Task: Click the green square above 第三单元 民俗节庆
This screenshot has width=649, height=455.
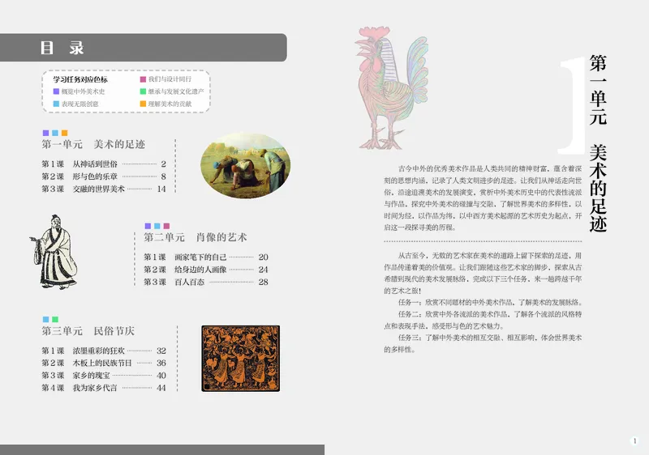Action: pos(55,319)
